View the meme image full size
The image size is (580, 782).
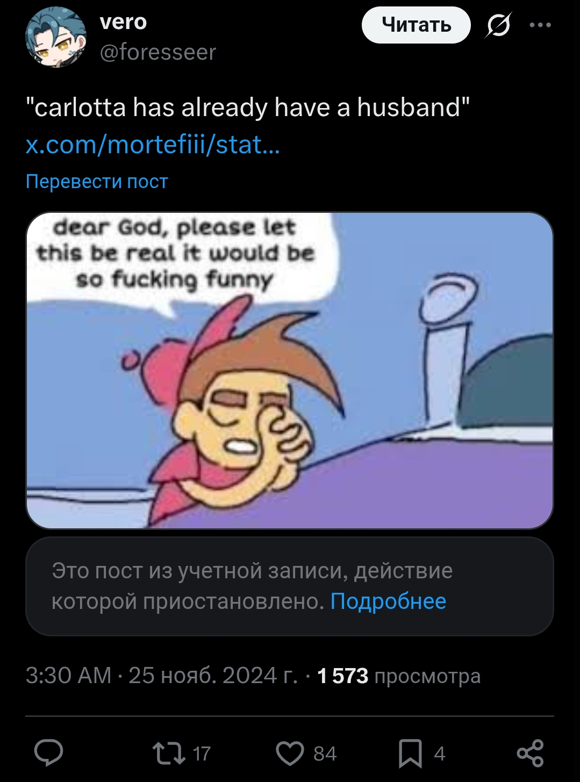[290, 370]
